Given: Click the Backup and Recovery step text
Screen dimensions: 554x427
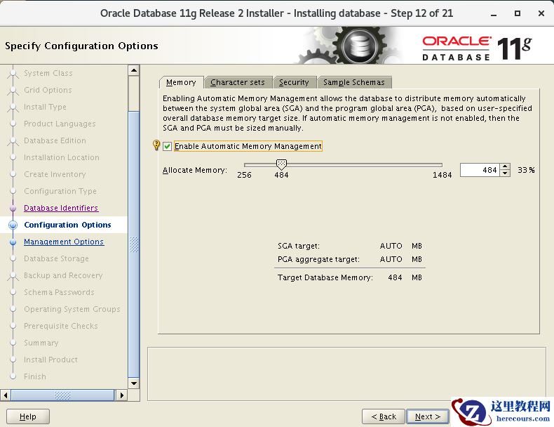Looking at the screenshot, I should pos(63,275).
